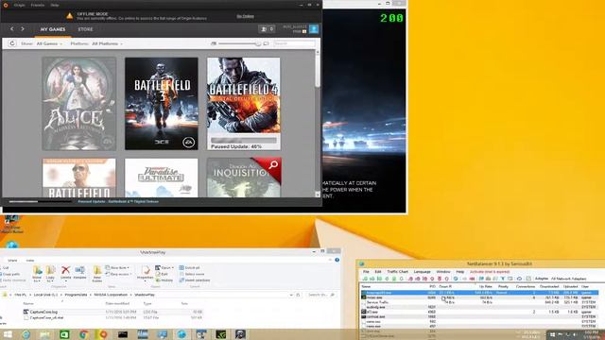Open the Origin friends list button
605x340 pixels.
[267, 29]
